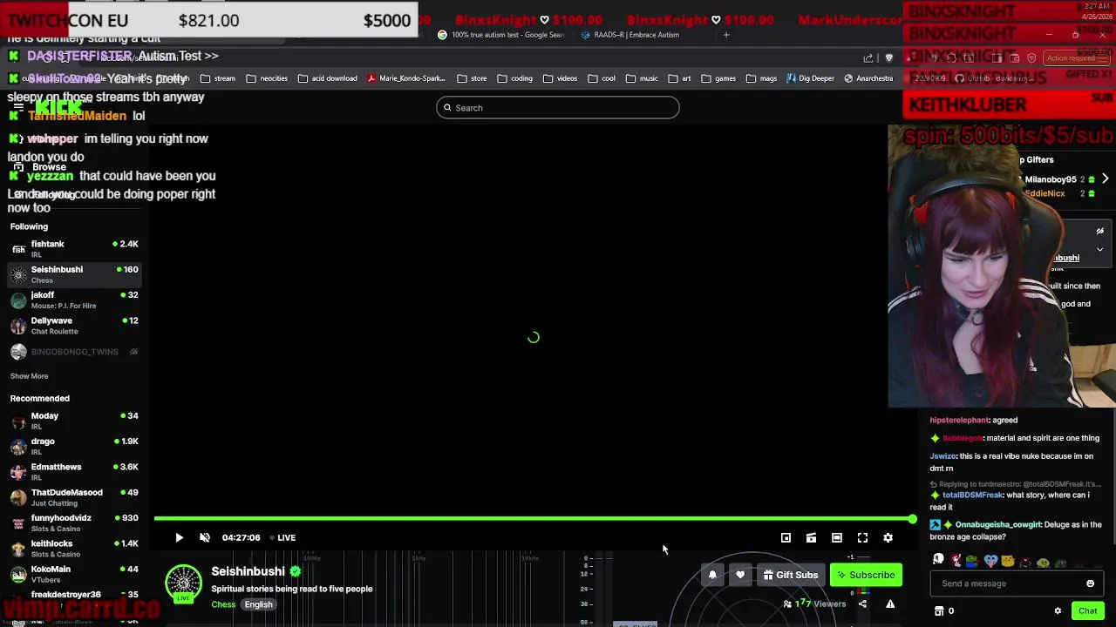Open drago recommended channel
This screenshot has width=1116, height=627.
pos(74,446)
